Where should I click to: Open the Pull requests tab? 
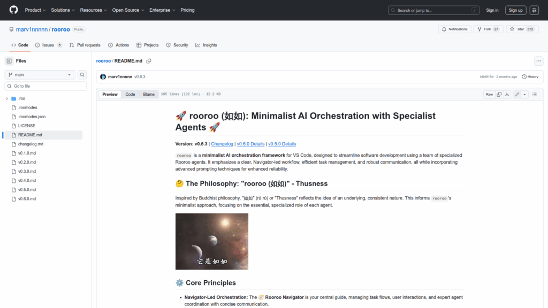click(85, 45)
